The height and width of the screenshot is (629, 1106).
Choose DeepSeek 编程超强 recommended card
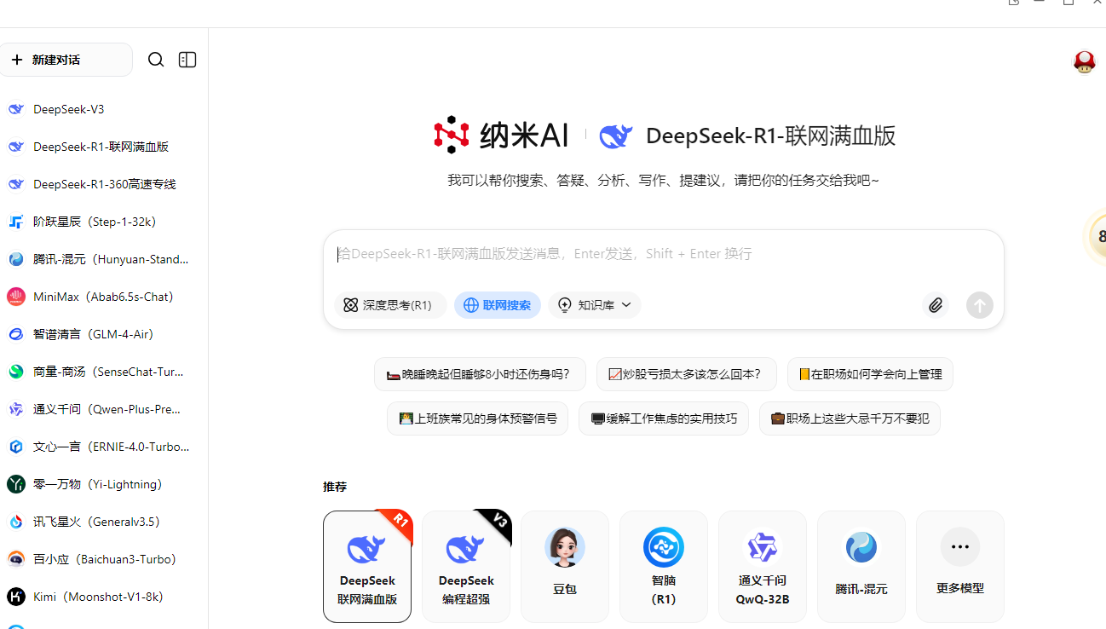pyautogui.click(x=466, y=567)
